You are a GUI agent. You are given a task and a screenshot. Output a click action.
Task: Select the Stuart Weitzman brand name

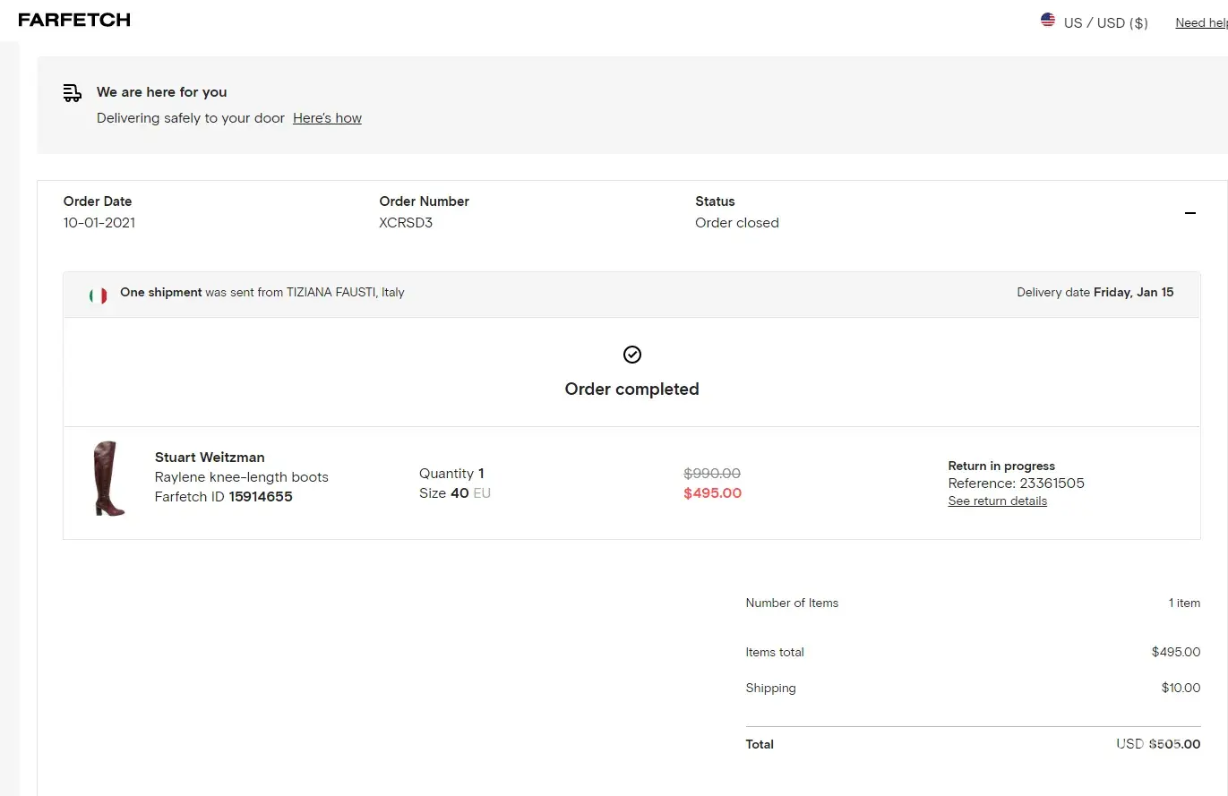tap(210, 458)
